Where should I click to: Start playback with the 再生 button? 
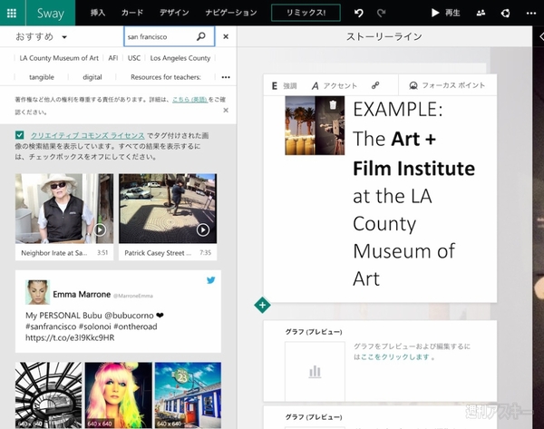click(445, 13)
